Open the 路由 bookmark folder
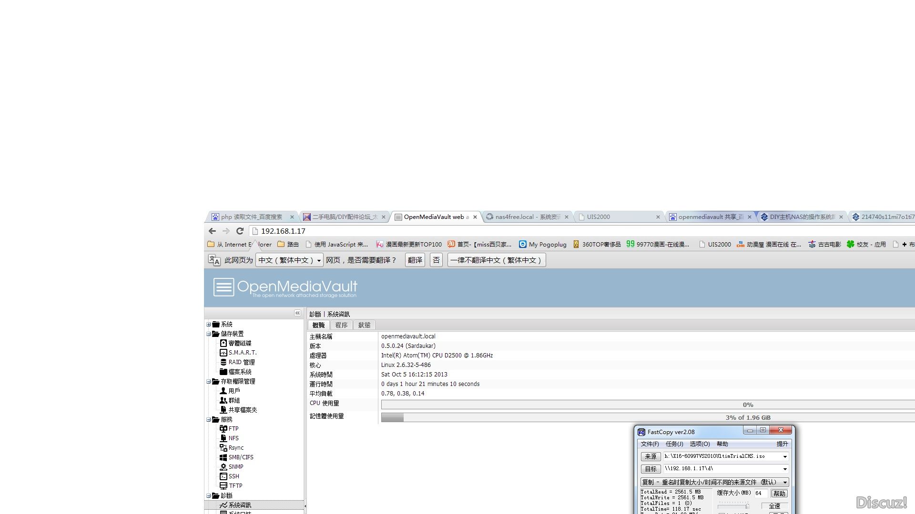915x514 pixels. pyautogui.click(x=288, y=244)
